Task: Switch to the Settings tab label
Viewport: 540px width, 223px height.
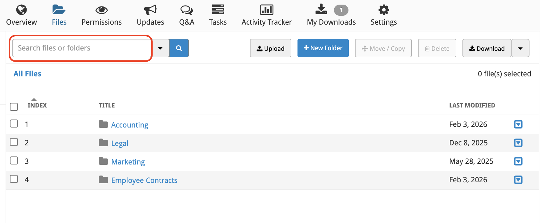Action: (384, 22)
